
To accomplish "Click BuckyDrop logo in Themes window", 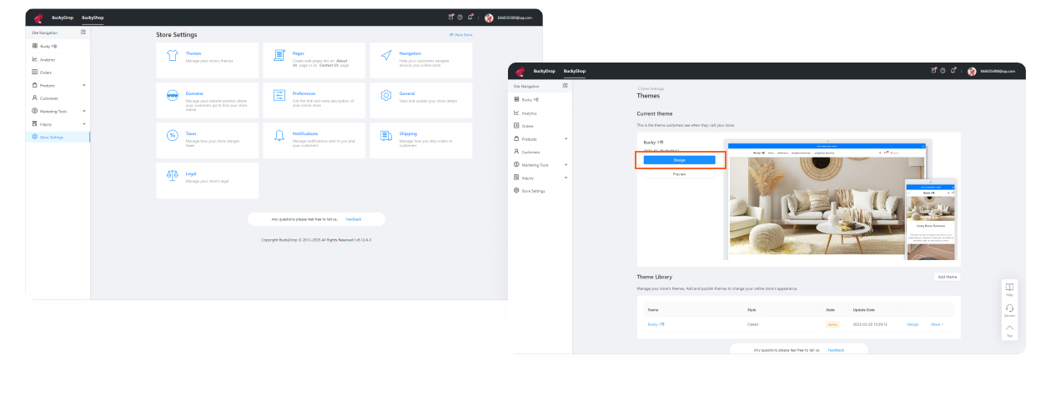I will [521, 71].
